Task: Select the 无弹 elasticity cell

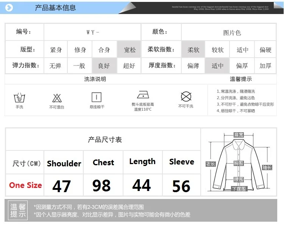Action: coord(56,66)
